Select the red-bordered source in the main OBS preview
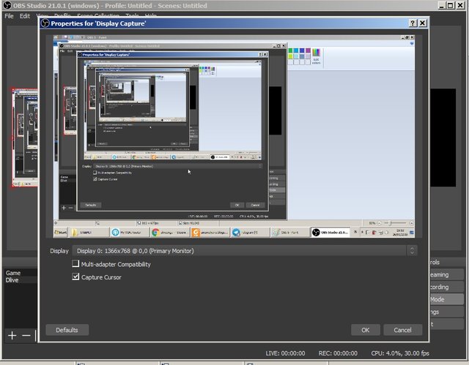 [x=25, y=138]
